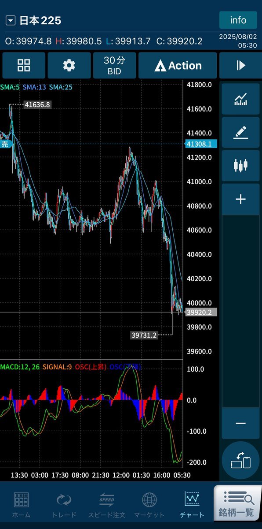
Task: Select the チャート tab
Action: tap(192, 505)
